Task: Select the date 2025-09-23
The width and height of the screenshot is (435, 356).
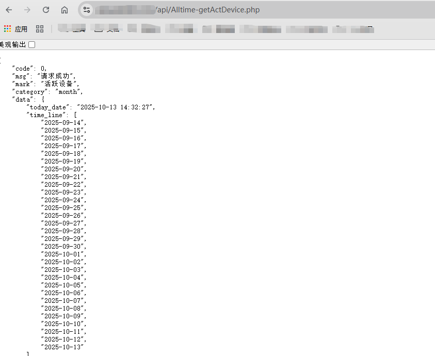Action: (x=62, y=192)
